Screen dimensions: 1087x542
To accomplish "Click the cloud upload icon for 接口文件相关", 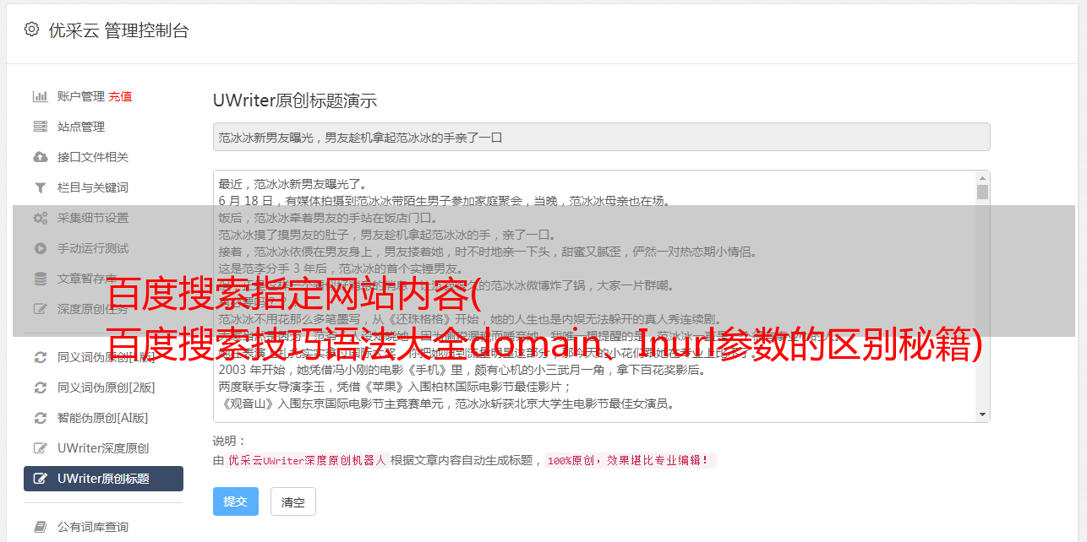I will pos(40,157).
